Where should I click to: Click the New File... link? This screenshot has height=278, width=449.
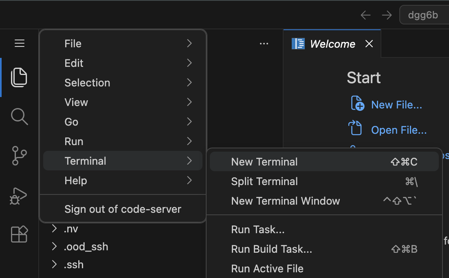[396, 105]
